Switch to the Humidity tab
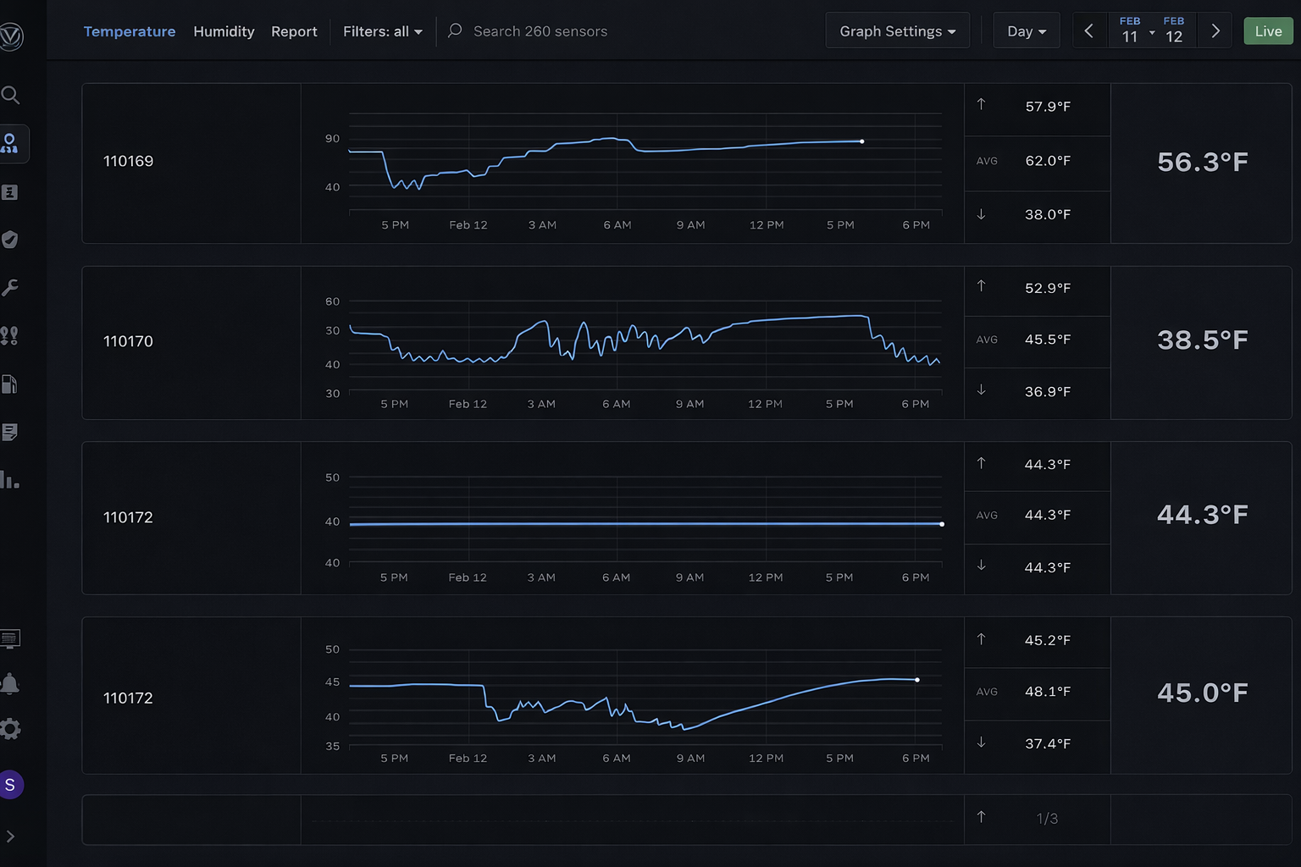1301x867 pixels. 224,31
